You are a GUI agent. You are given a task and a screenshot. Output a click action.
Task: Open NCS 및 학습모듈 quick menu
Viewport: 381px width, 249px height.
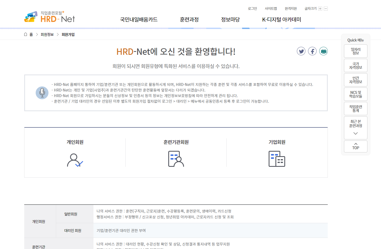click(356, 94)
